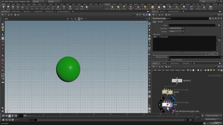Jump to last frame

pyautogui.click(x=16, y=116)
